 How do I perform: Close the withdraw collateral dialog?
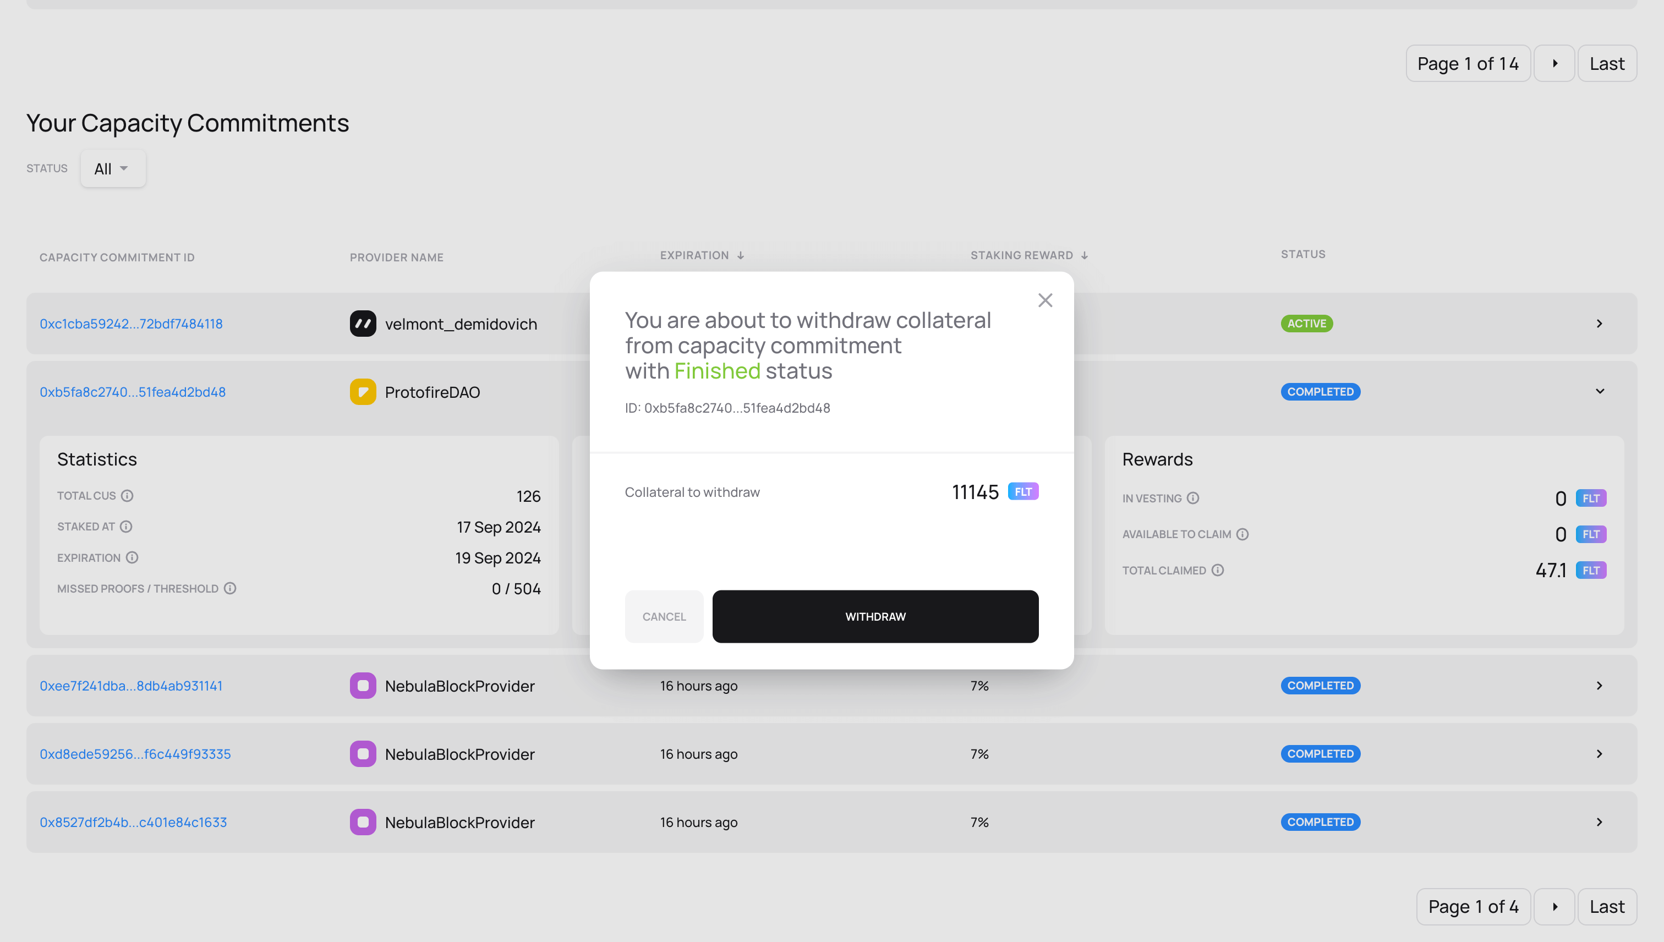point(1045,300)
